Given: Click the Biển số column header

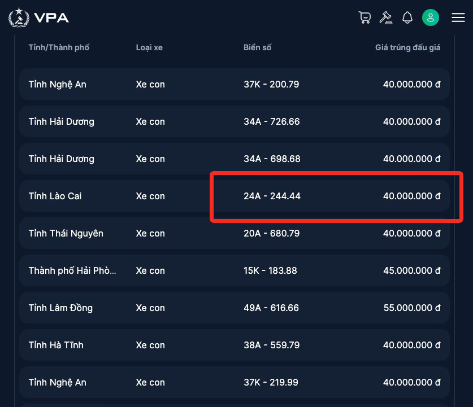Looking at the screenshot, I should coord(257,47).
